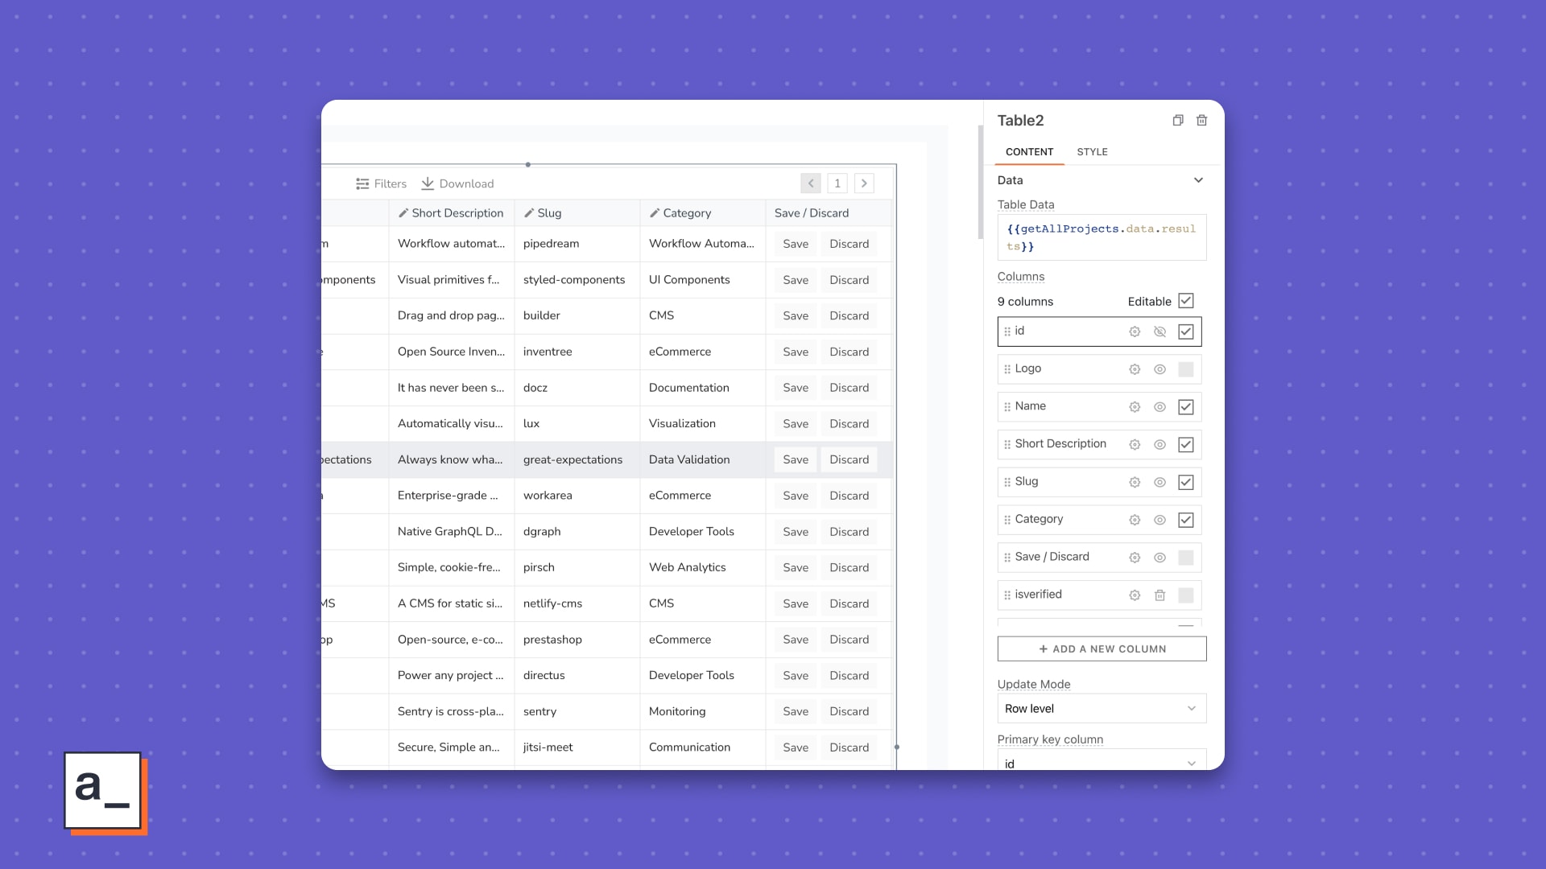Collapse the Data section chevron
This screenshot has width=1546, height=869.
[1198, 180]
